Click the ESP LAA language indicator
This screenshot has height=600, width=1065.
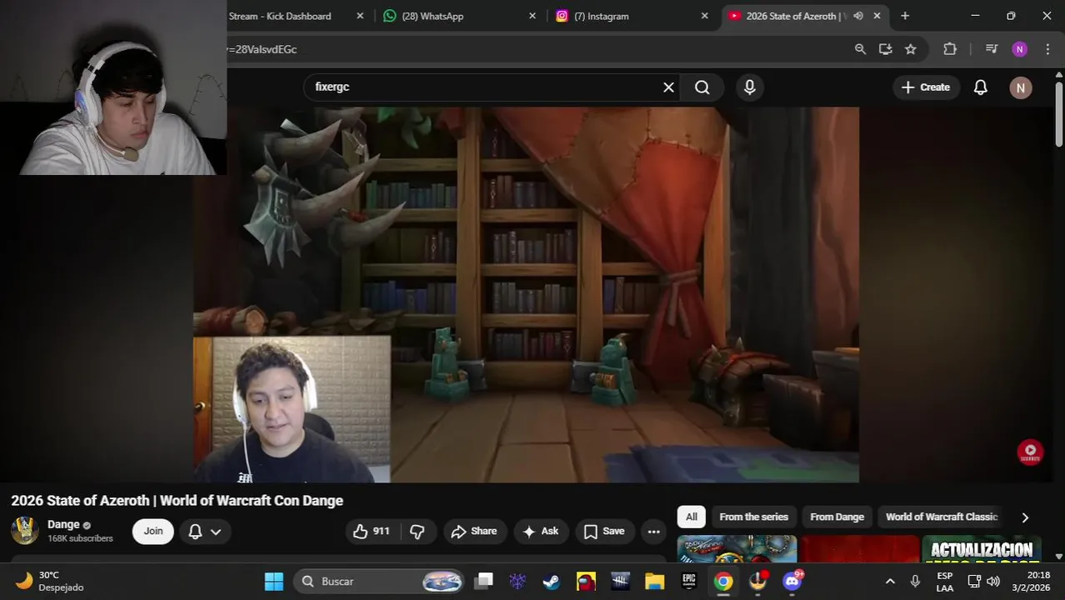point(944,581)
